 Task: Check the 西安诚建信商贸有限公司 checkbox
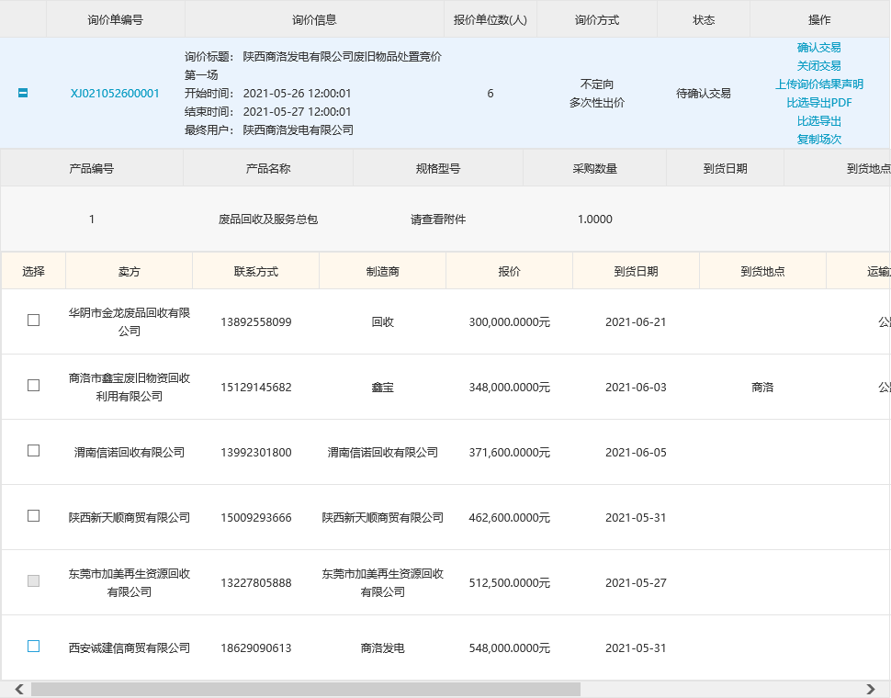[34, 647]
